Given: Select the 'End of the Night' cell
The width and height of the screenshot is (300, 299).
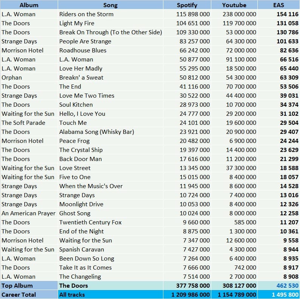Looking at the screenshot, I should [111, 232].
